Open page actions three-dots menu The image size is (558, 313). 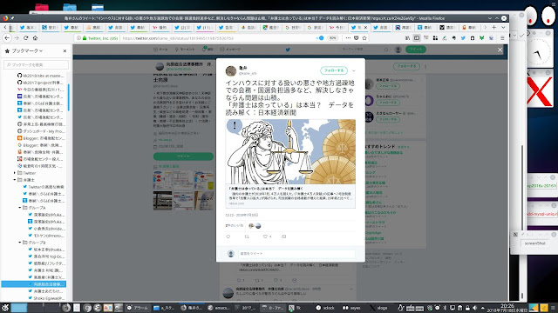click(348, 38)
